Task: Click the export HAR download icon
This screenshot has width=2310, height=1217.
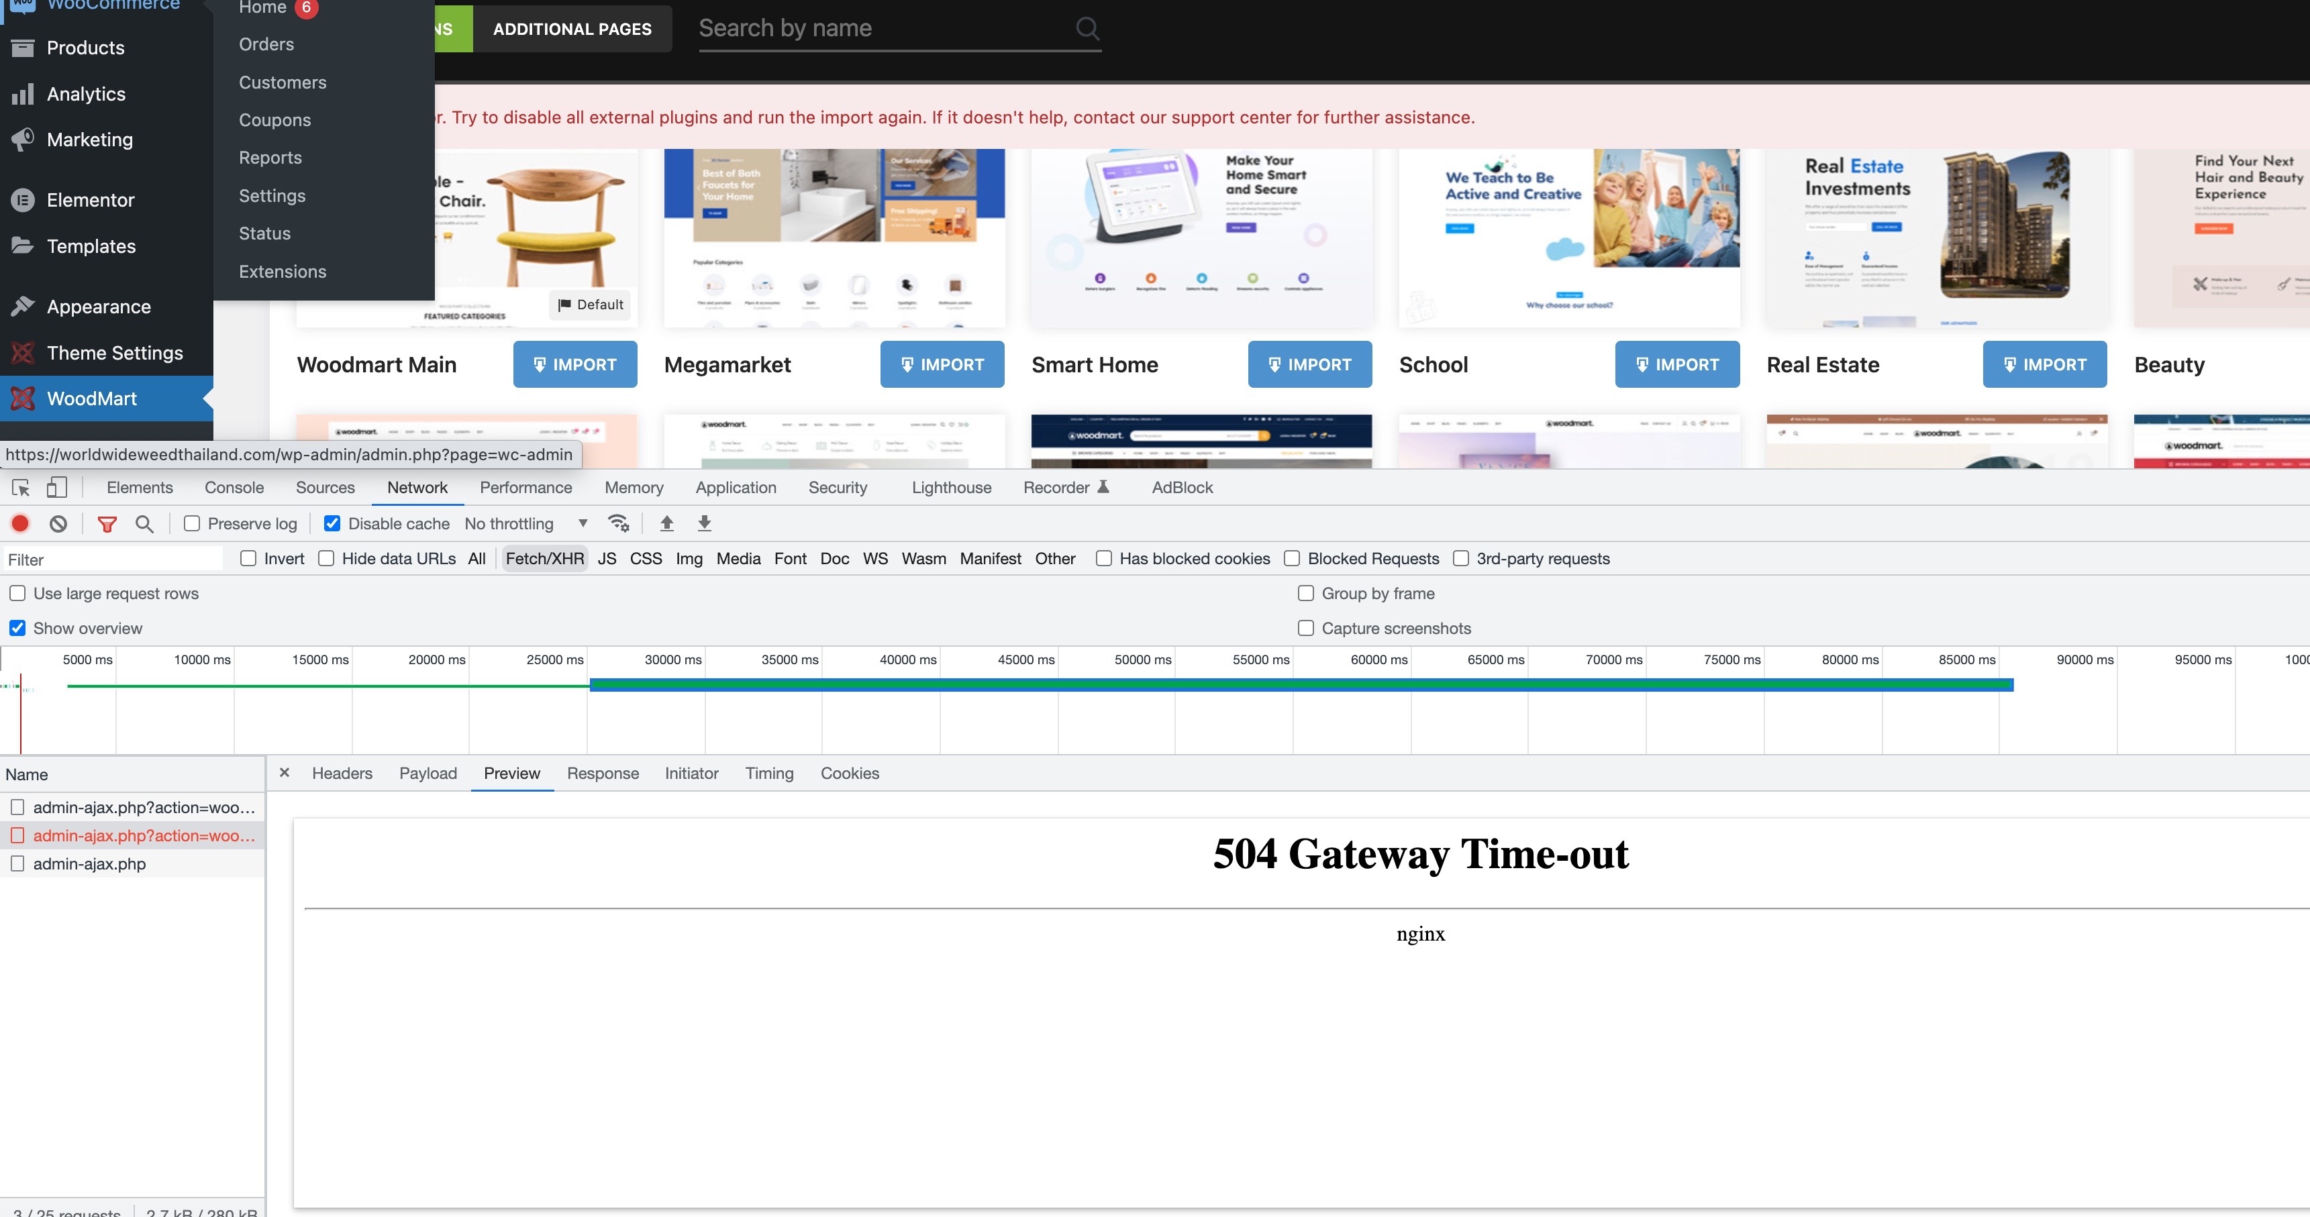Action: [x=705, y=523]
